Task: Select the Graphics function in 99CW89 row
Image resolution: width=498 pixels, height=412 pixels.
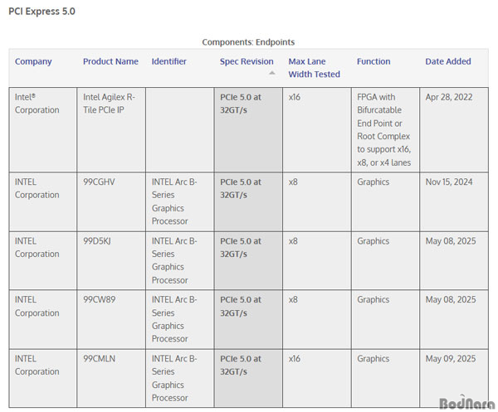Action: pos(373,300)
